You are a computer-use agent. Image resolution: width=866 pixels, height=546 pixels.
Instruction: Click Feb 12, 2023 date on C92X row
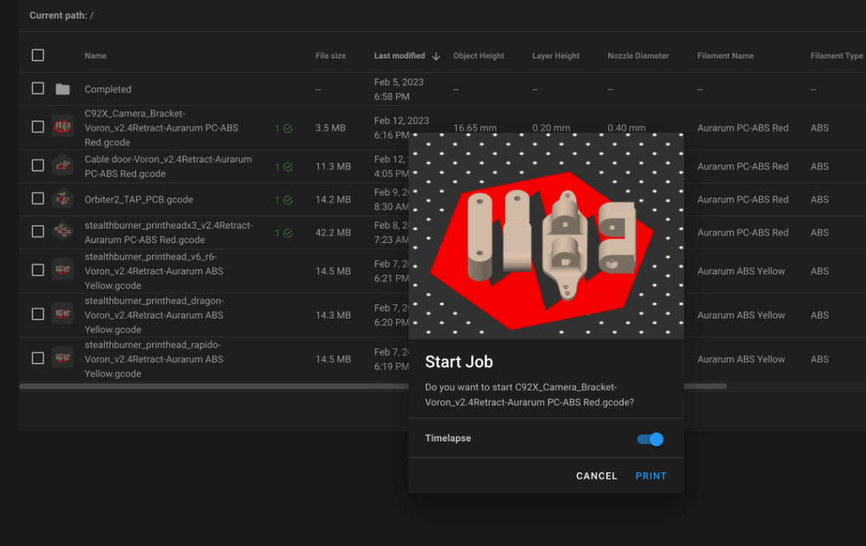tap(401, 120)
